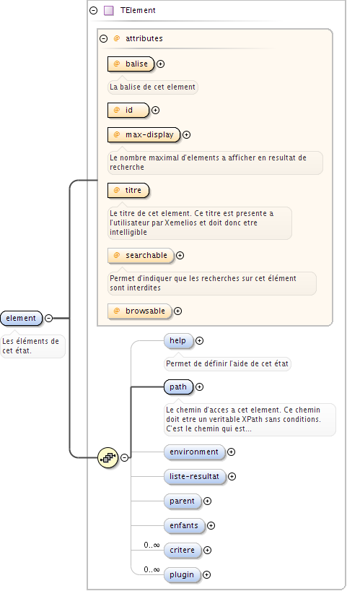Expand the searchable attribute
Image resolution: width=347 pixels, height=591 pixels.
click(x=180, y=256)
